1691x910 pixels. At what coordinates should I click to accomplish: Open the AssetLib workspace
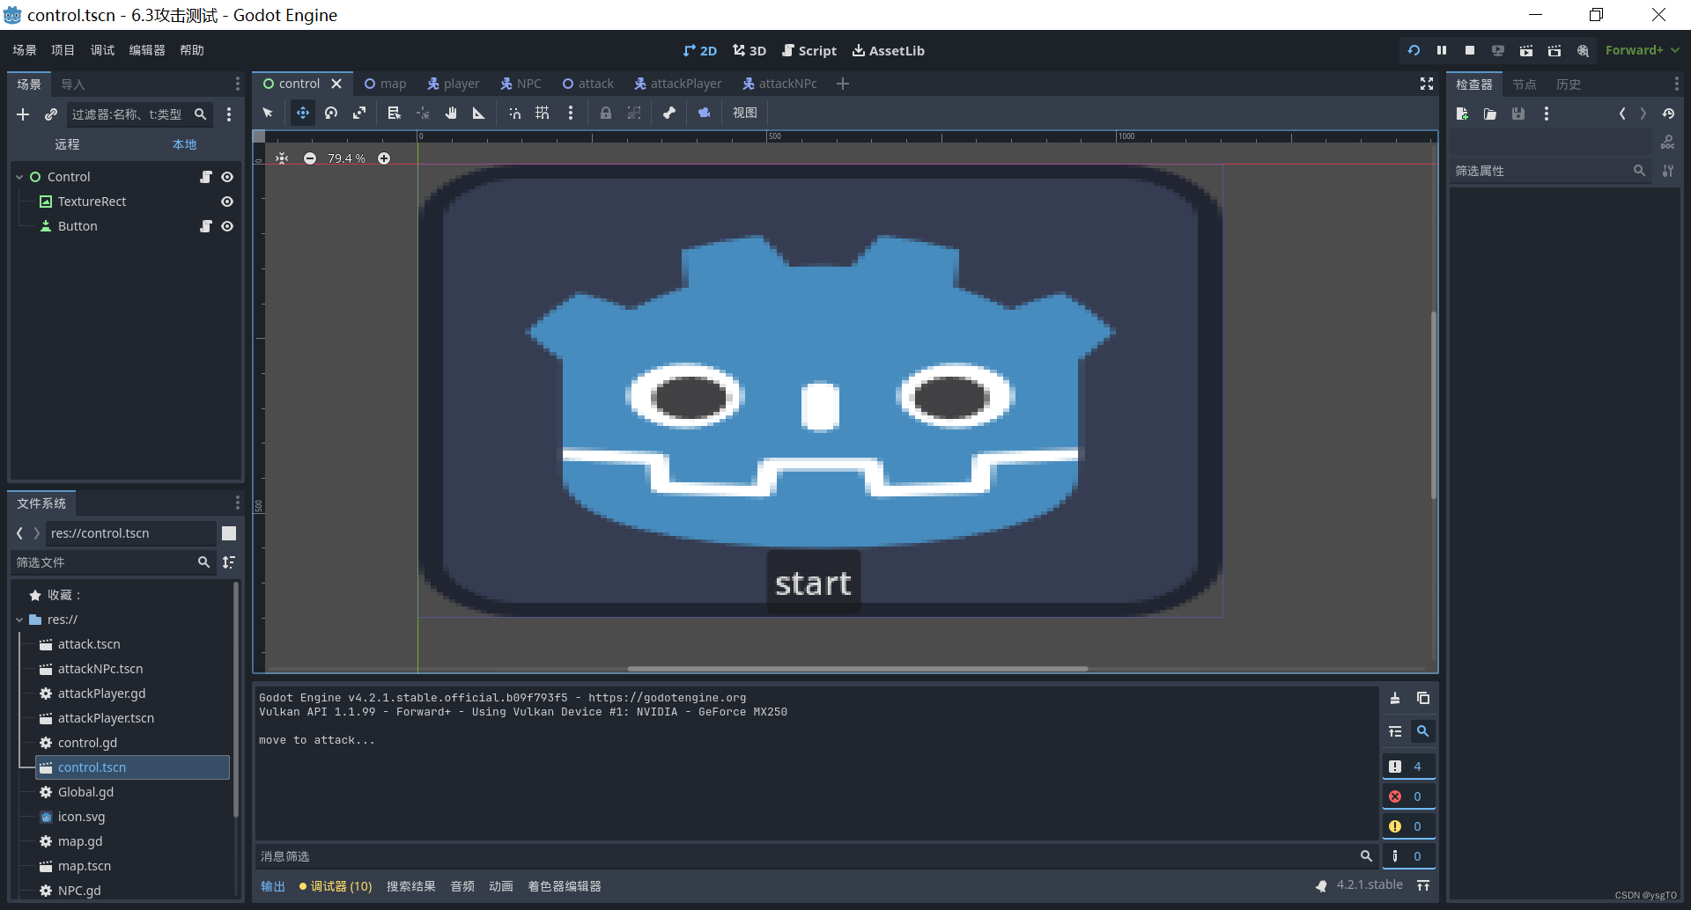point(888,51)
